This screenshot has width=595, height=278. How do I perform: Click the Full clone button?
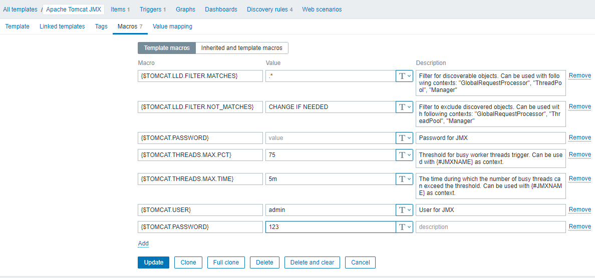tap(226, 262)
